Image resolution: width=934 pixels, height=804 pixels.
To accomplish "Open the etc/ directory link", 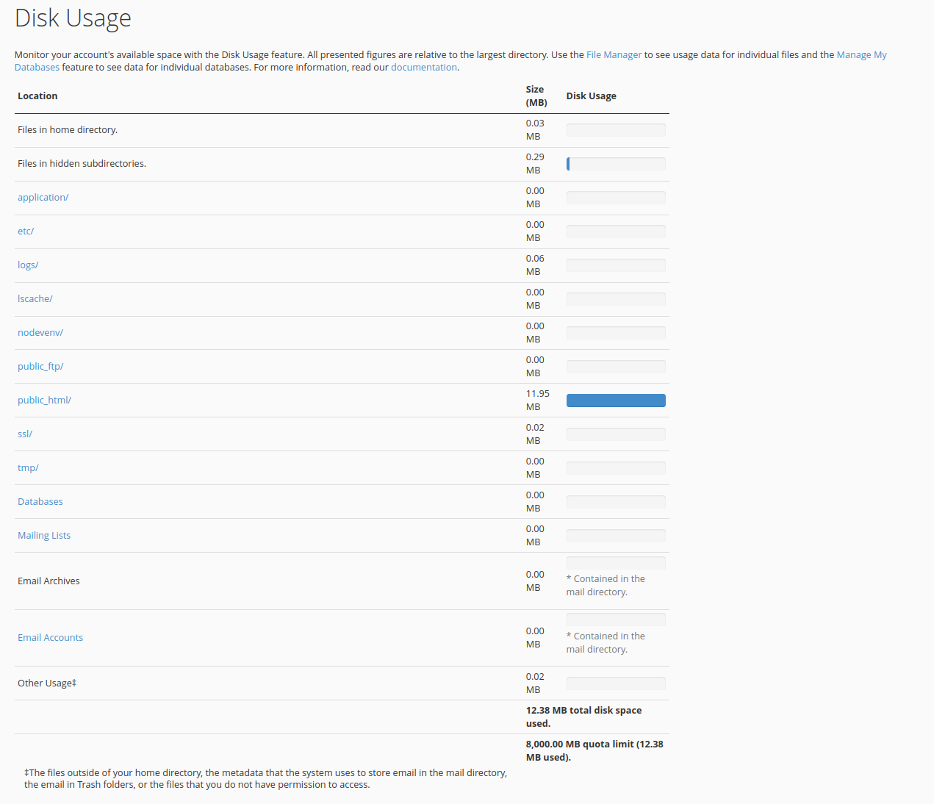I will [26, 231].
